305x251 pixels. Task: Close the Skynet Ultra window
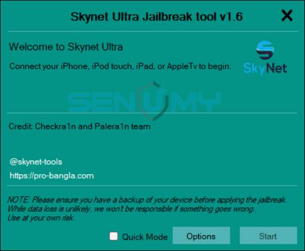pos(287,15)
